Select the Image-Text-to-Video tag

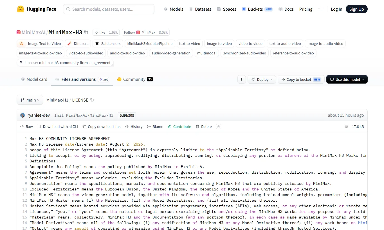[x=40, y=43]
